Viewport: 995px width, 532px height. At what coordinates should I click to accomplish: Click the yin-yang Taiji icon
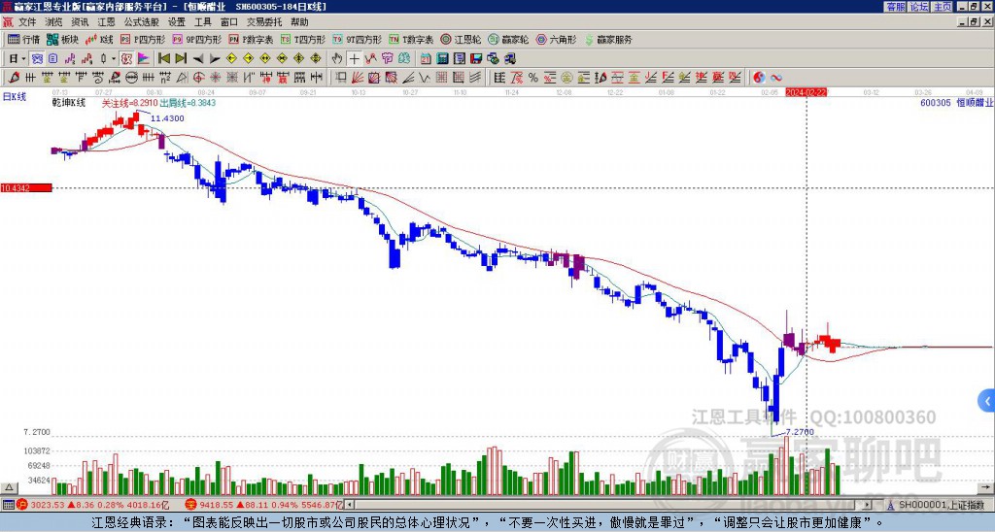(x=759, y=78)
